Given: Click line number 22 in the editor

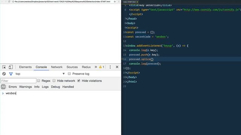Looking at the screenshot, I should click(125, 86).
